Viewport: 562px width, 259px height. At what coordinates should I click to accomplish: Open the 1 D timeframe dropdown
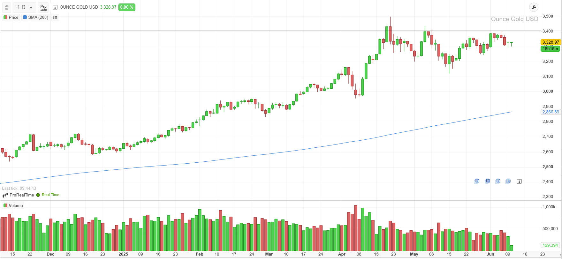[x=25, y=7]
